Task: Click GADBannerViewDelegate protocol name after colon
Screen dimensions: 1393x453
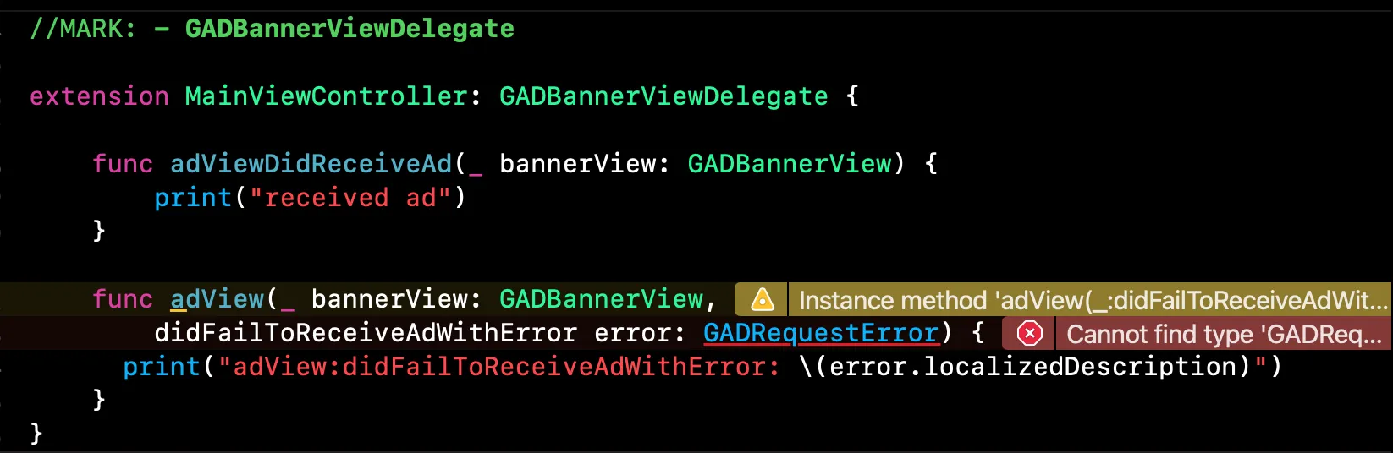Action: (x=663, y=96)
